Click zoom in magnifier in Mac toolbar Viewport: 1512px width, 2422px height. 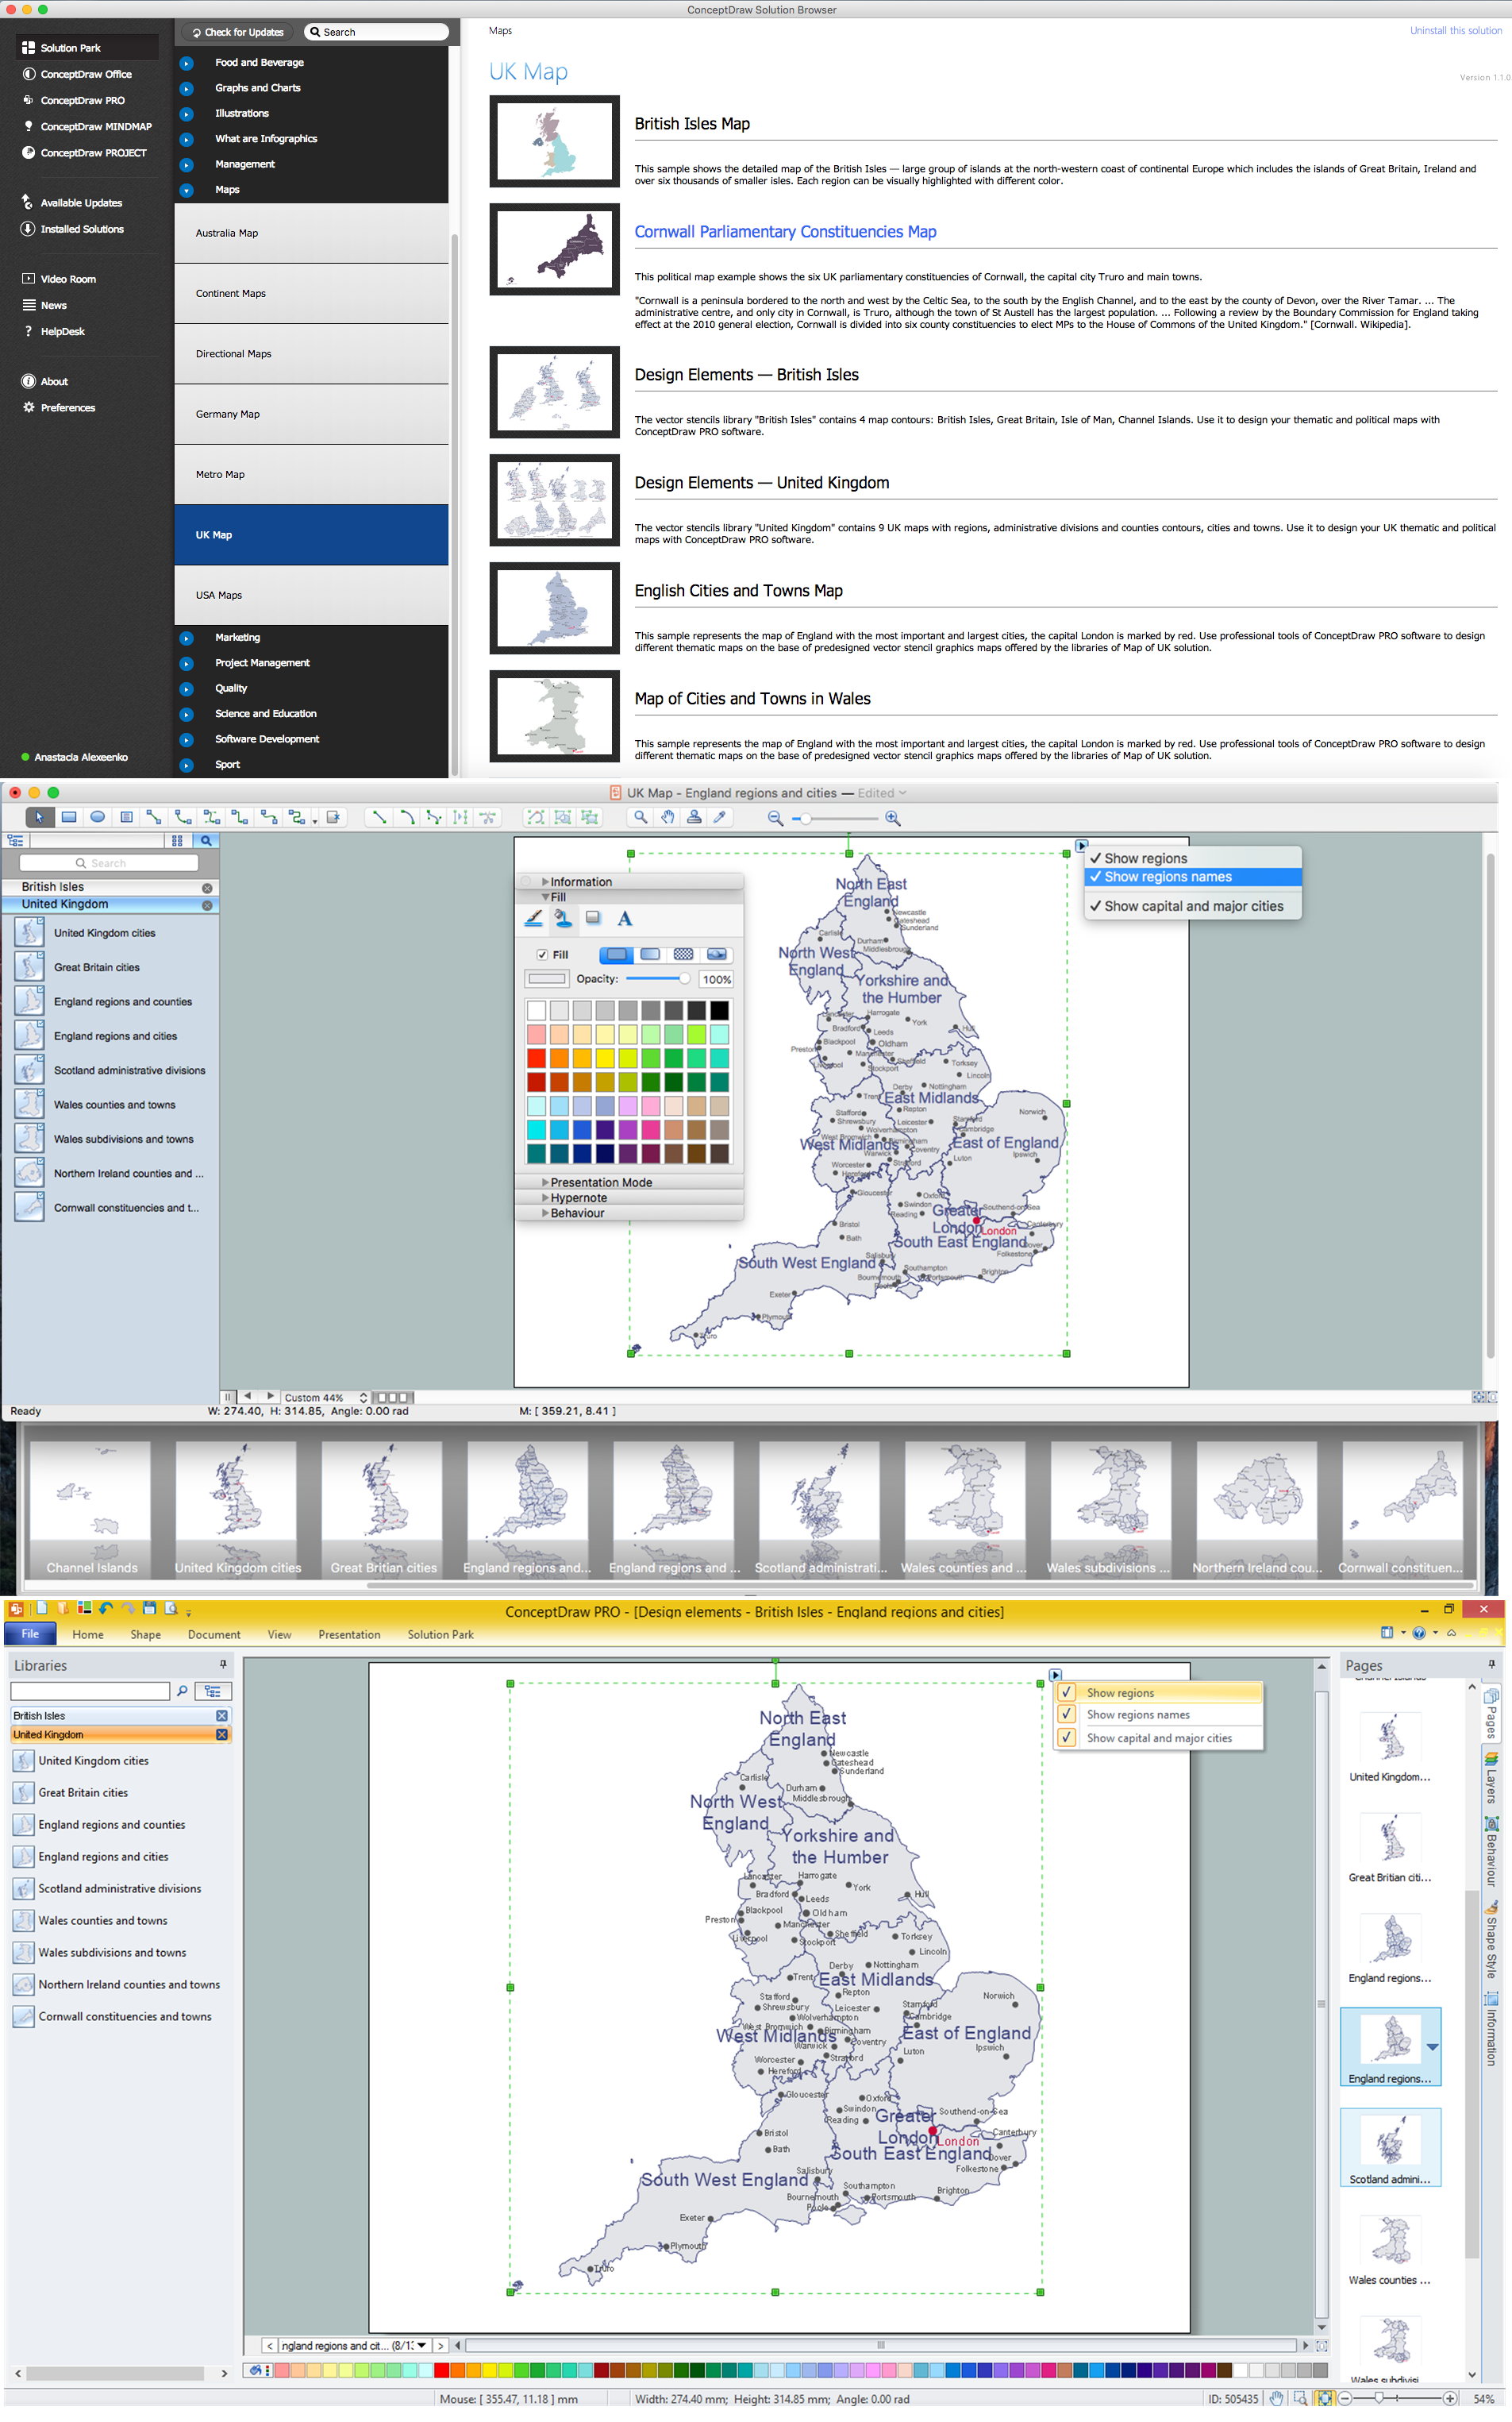coord(892,819)
